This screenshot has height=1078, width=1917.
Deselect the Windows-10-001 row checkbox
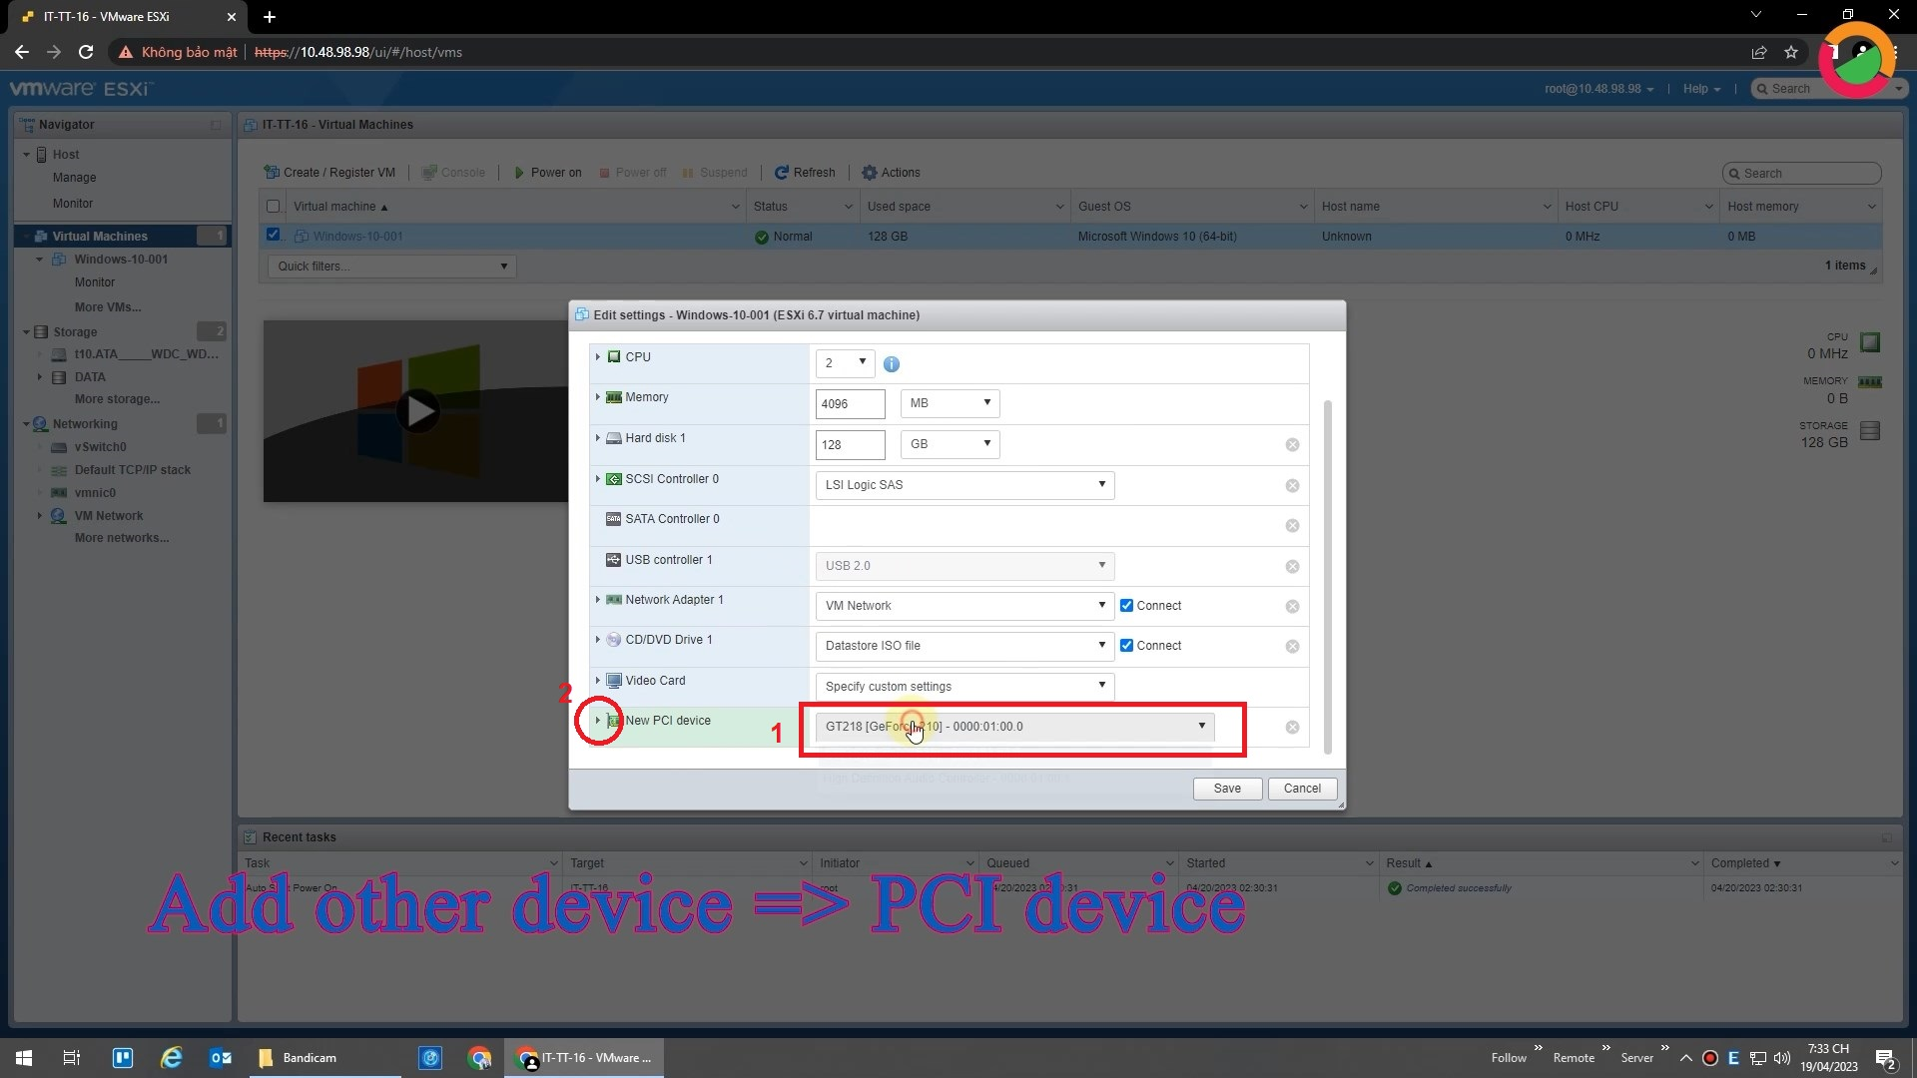tap(274, 235)
